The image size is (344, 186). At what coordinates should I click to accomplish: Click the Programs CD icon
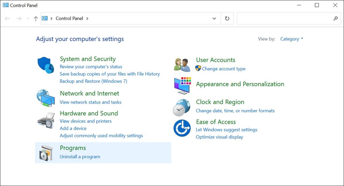(46, 152)
